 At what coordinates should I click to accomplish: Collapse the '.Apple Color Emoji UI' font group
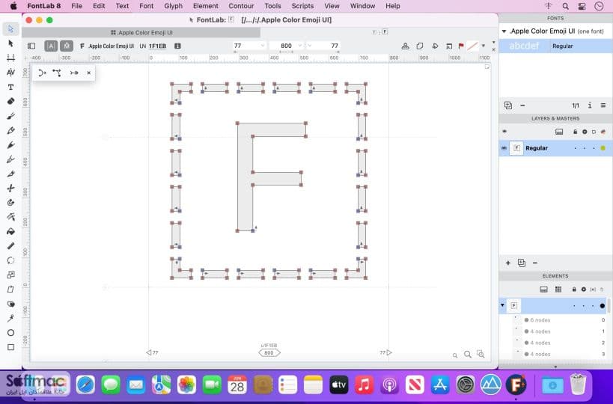[504, 31]
